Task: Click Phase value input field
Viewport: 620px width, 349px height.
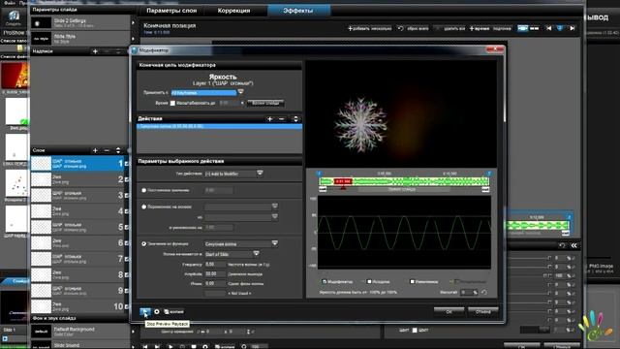Action: point(215,284)
